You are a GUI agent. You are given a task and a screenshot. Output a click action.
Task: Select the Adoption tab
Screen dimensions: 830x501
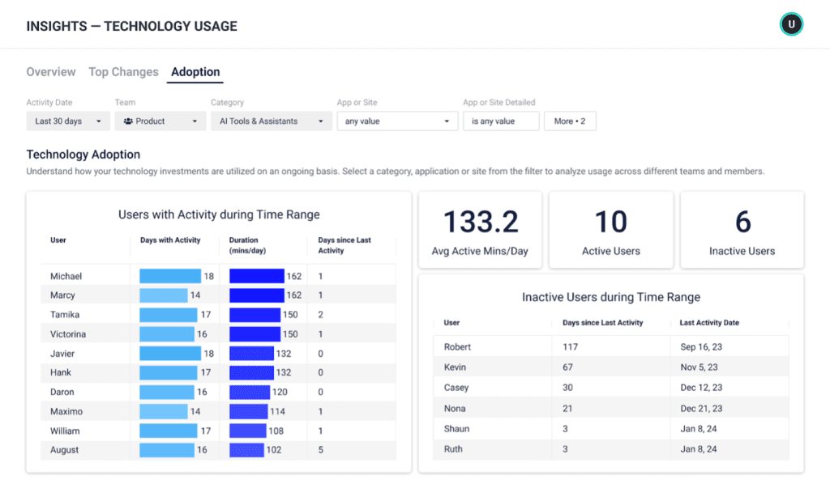195,72
